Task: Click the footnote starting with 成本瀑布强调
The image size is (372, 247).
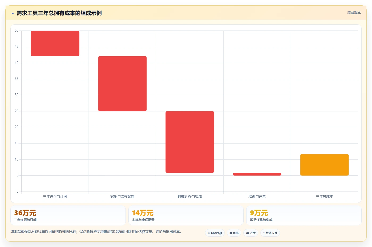Action: pyautogui.click(x=96, y=232)
